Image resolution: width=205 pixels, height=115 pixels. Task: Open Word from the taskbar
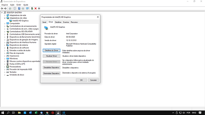(x=31, y=113)
